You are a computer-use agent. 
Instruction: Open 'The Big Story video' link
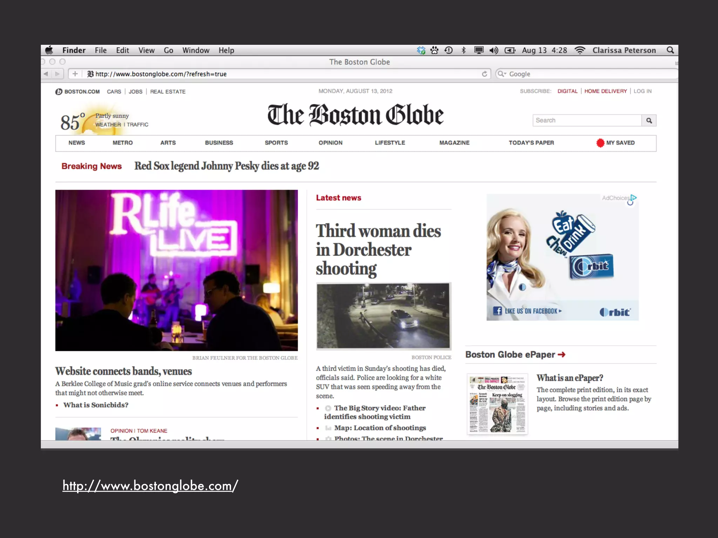pyautogui.click(x=374, y=412)
